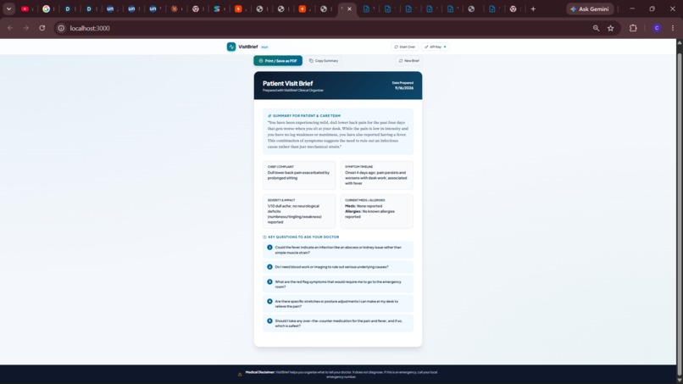Reload the page with the refresh icon

click(x=42, y=28)
